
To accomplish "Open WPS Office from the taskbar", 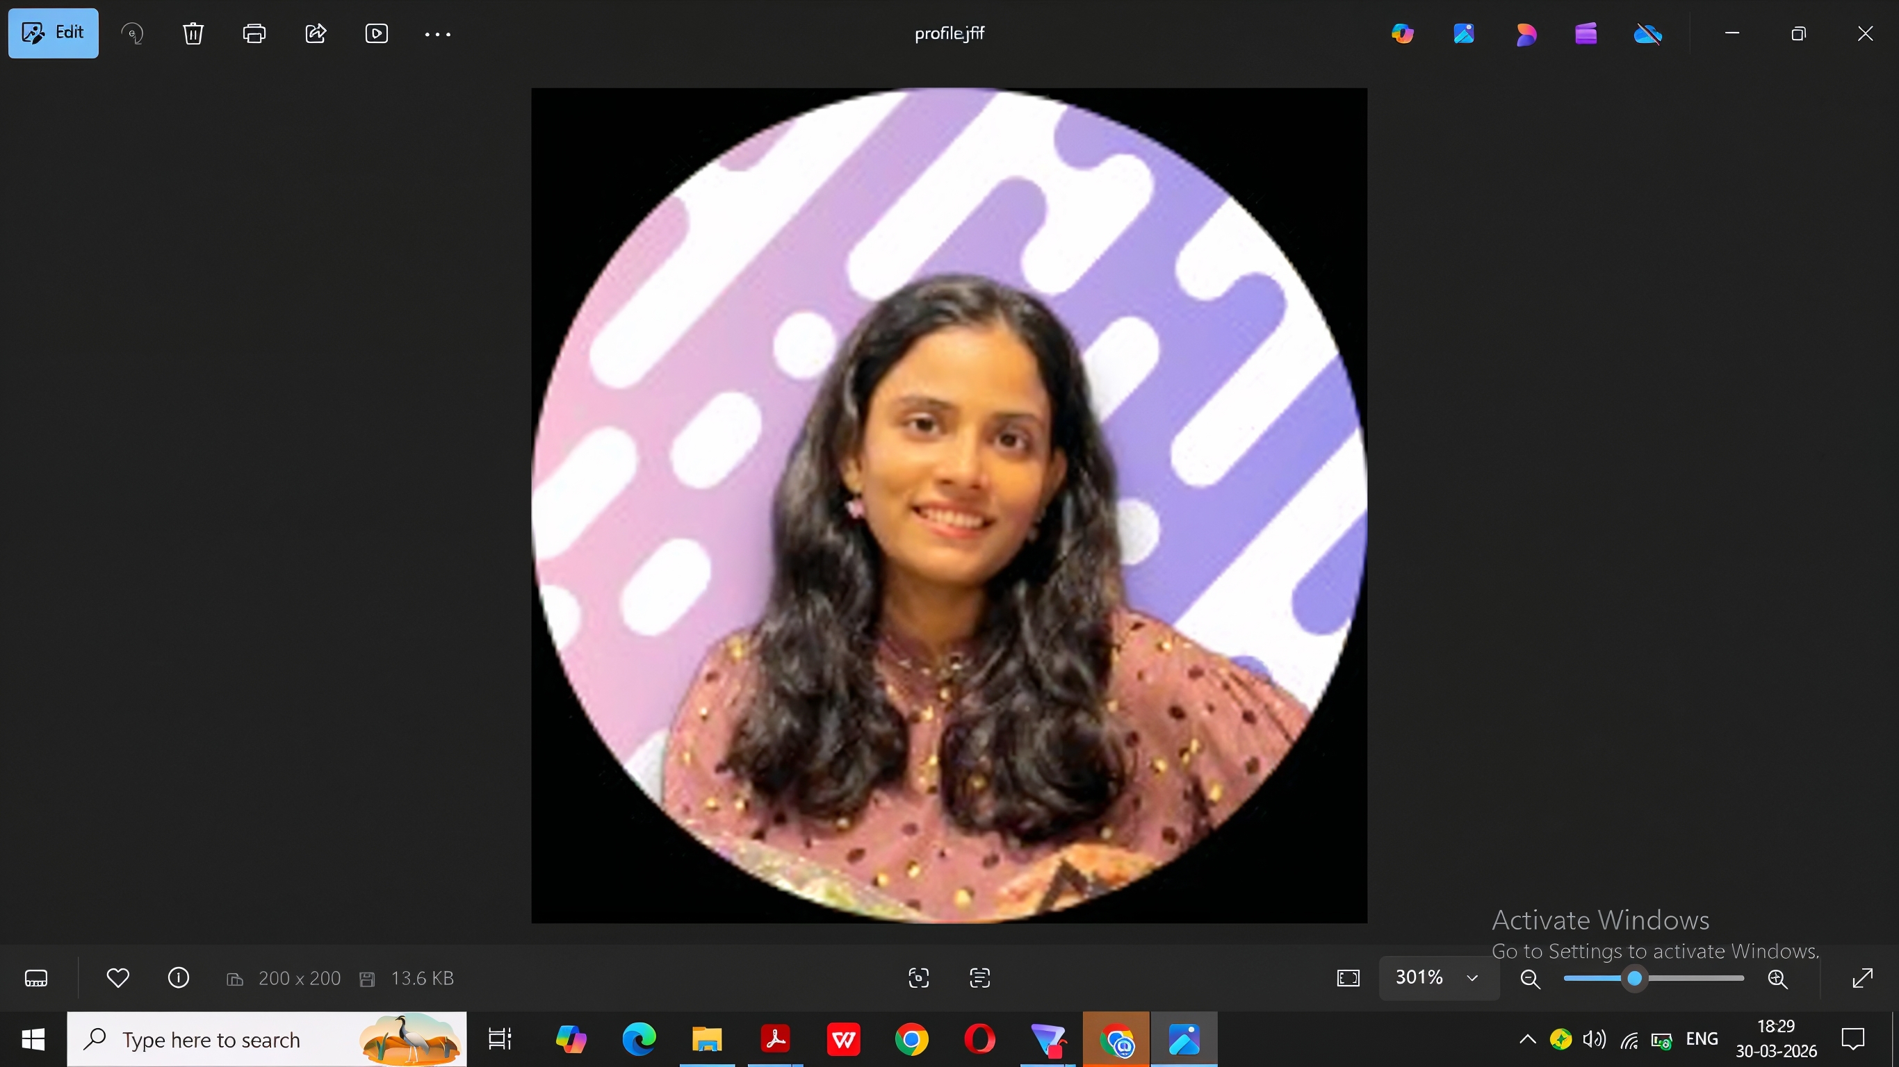I will pos(843,1040).
